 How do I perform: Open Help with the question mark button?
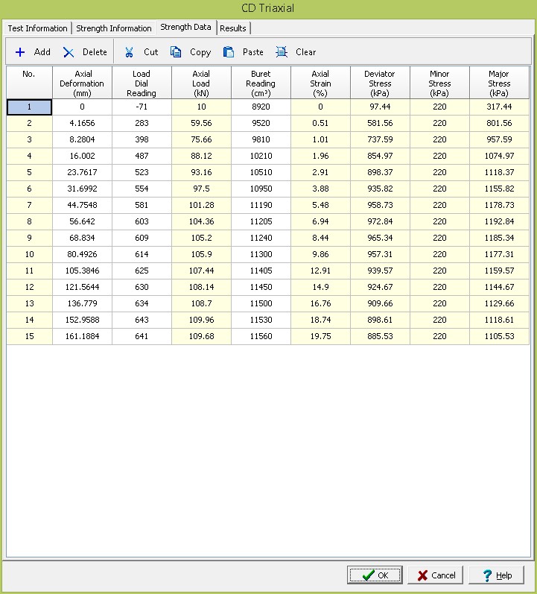(x=497, y=575)
